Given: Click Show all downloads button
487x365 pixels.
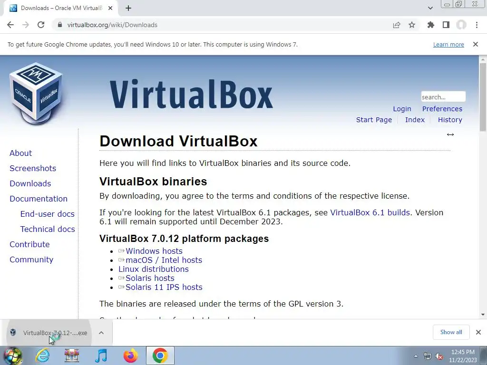Looking at the screenshot, I should tap(451, 332).
